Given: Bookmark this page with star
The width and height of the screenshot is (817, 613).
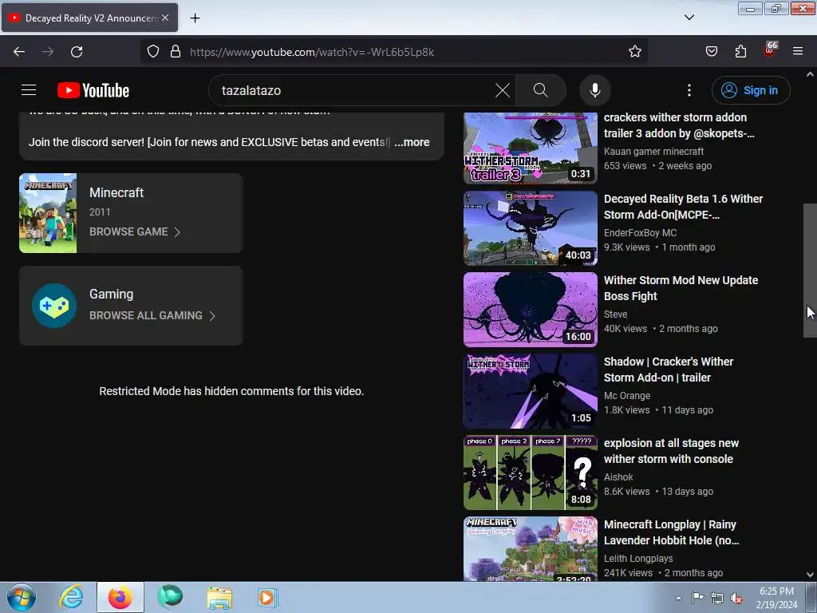Looking at the screenshot, I should [634, 52].
